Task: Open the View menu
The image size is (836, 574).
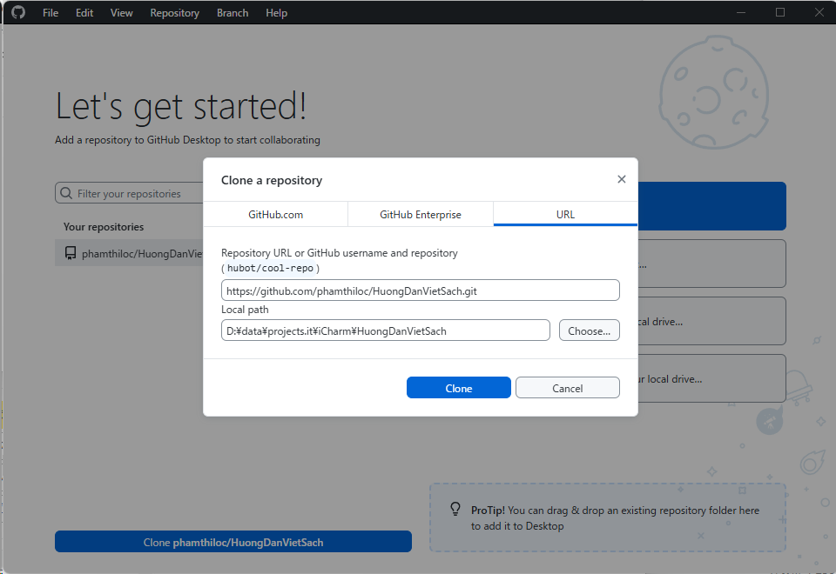Action: [x=122, y=13]
